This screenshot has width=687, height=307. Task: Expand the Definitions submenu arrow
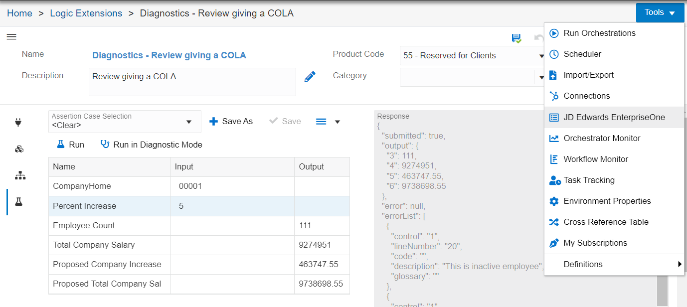pyautogui.click(x=680, y=265)
